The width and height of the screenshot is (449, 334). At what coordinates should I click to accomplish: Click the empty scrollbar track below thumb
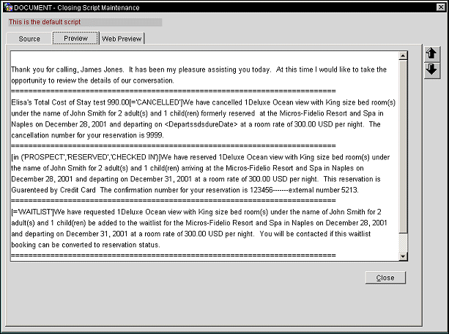[x=402, y=242]
